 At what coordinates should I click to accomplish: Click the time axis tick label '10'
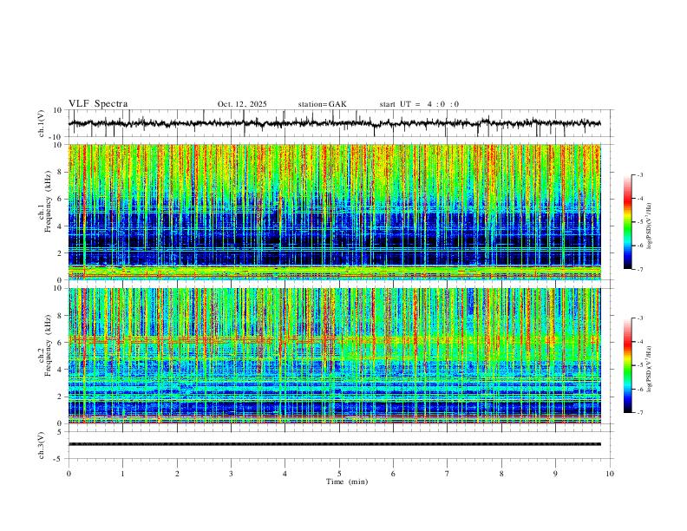click(610, 474)
